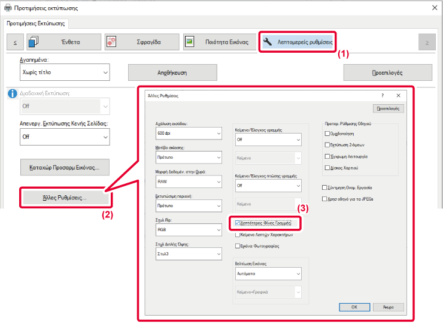Click the Αποθήκευση button

pos(172,72)
